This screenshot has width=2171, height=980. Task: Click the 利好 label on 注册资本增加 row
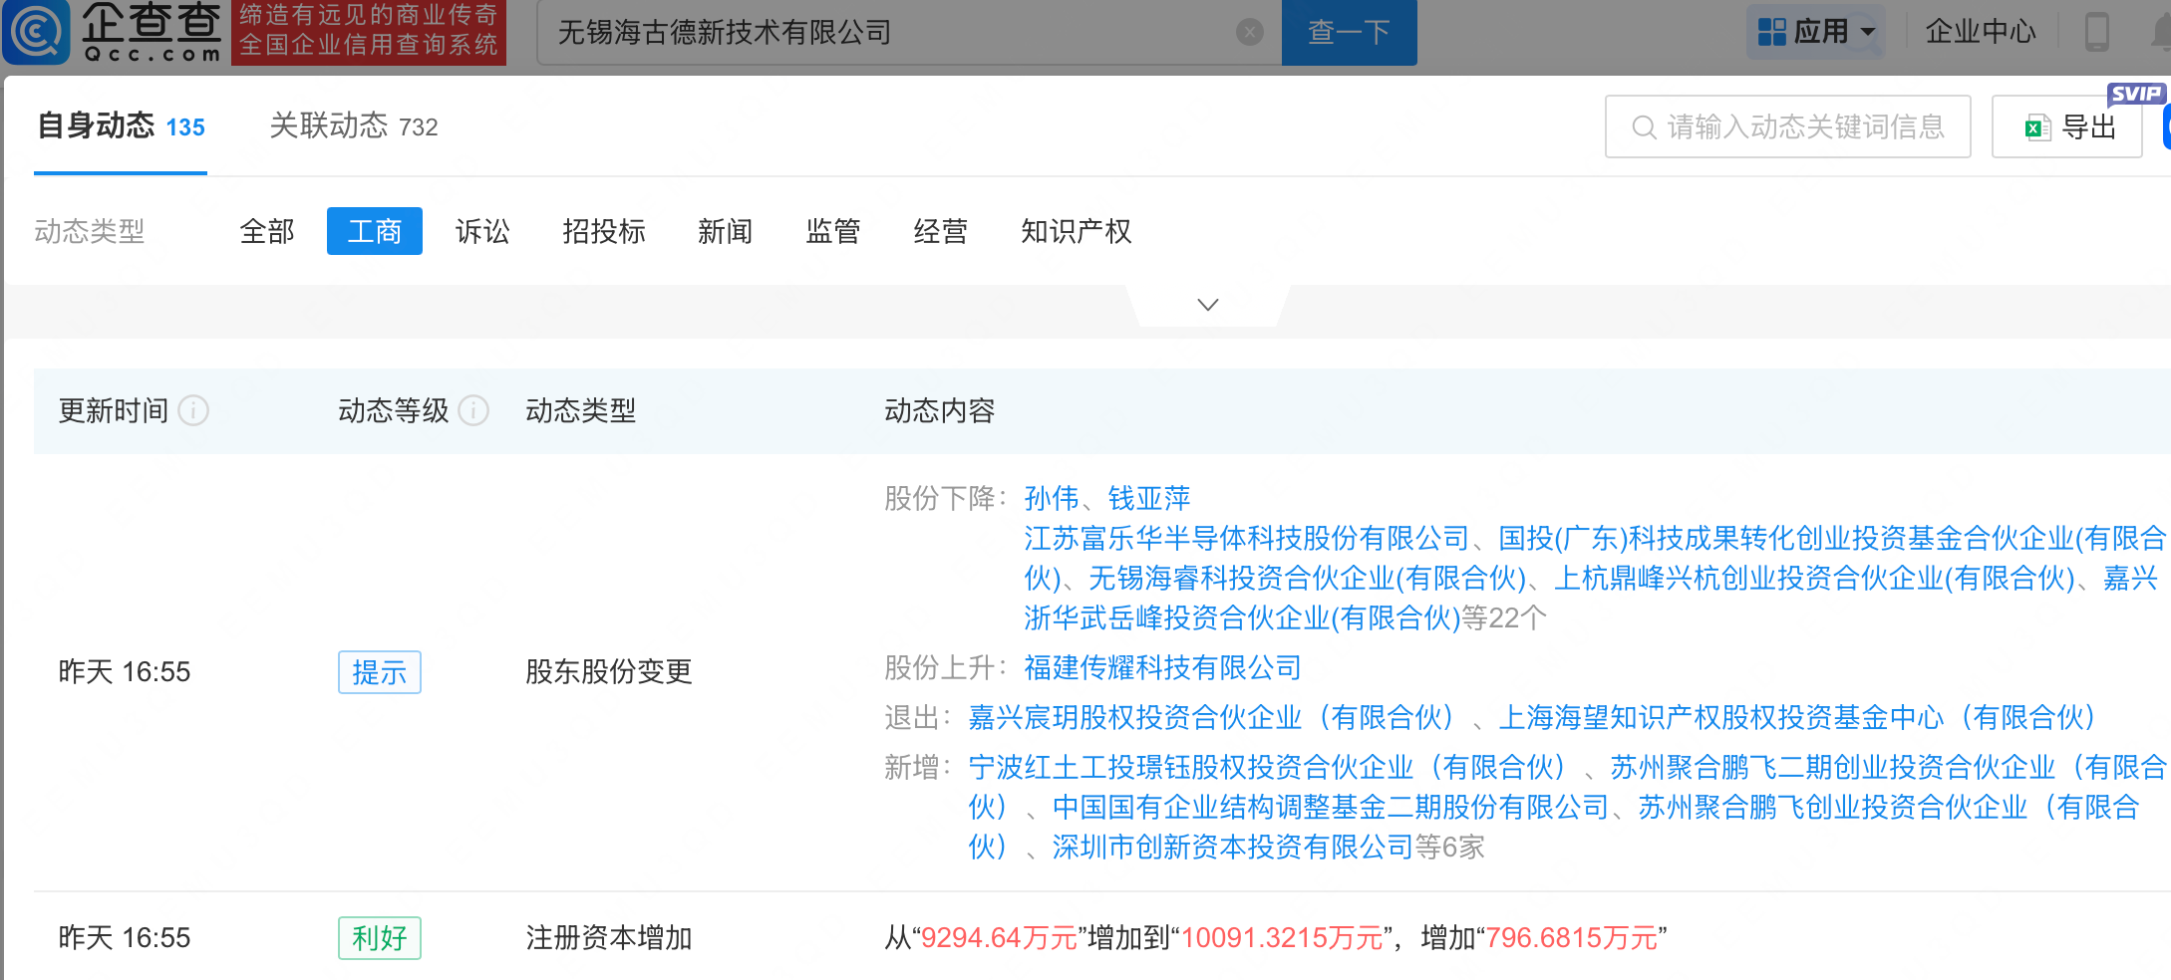coord(379,937)
